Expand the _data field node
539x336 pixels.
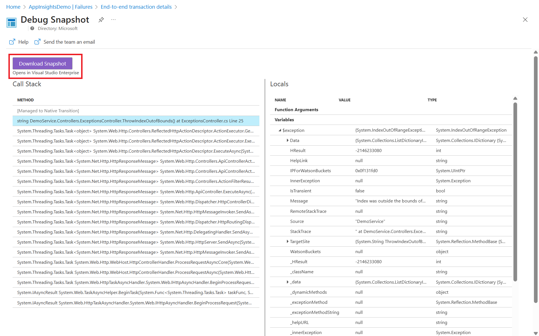coord(287,282)
